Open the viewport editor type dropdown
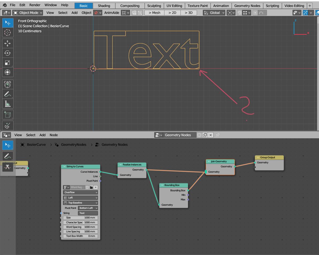Viewport: 319px width, 255px height. pyautogui.click(x=6, y=13)
